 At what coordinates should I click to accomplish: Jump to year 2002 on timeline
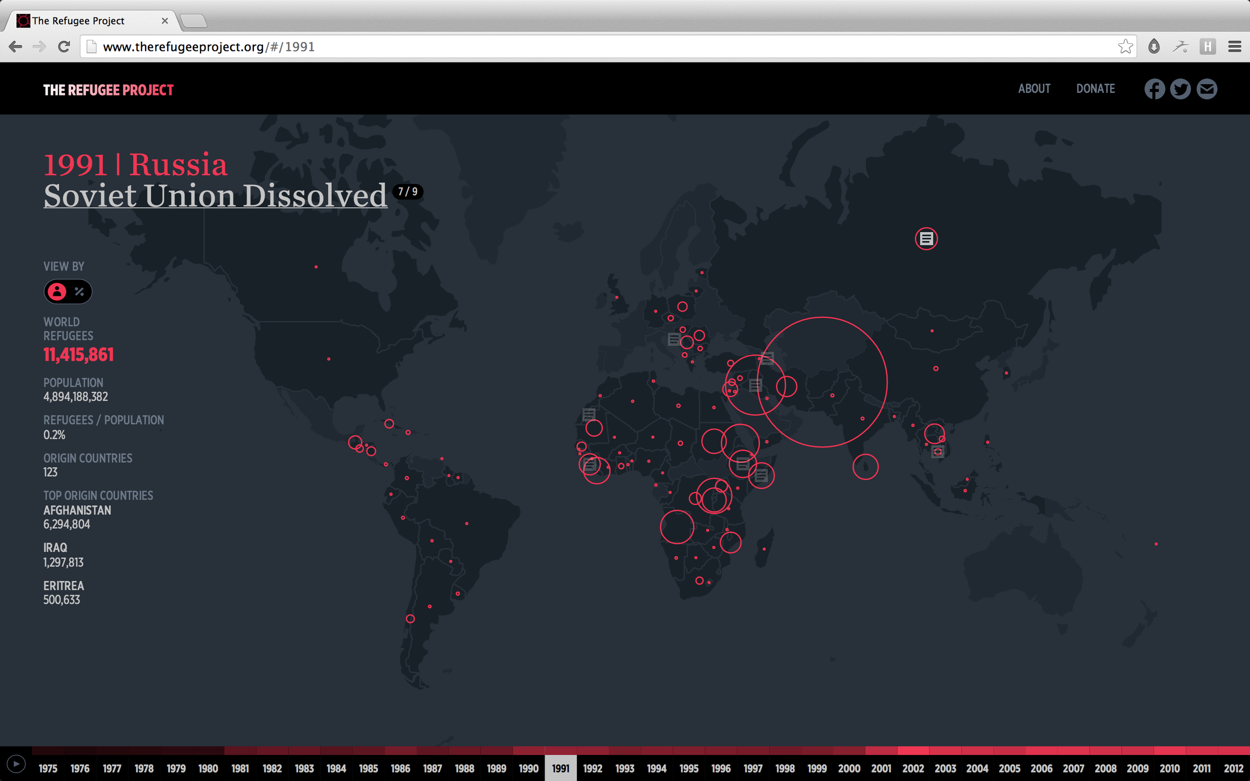(913, 768)
